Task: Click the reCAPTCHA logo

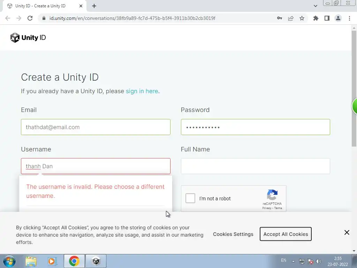Action: click(x=272, y=195)
